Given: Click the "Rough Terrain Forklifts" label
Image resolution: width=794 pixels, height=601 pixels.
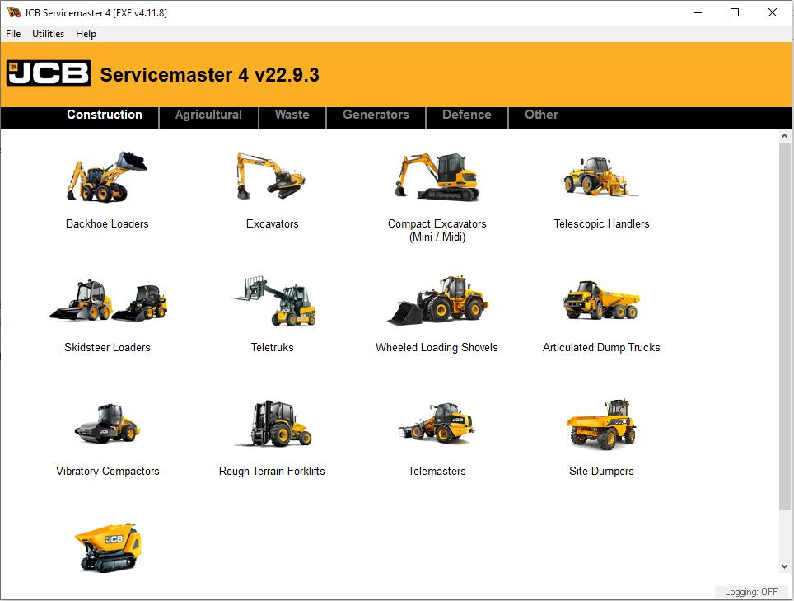Looking at the screenshot, I should [x=272, y=471].
